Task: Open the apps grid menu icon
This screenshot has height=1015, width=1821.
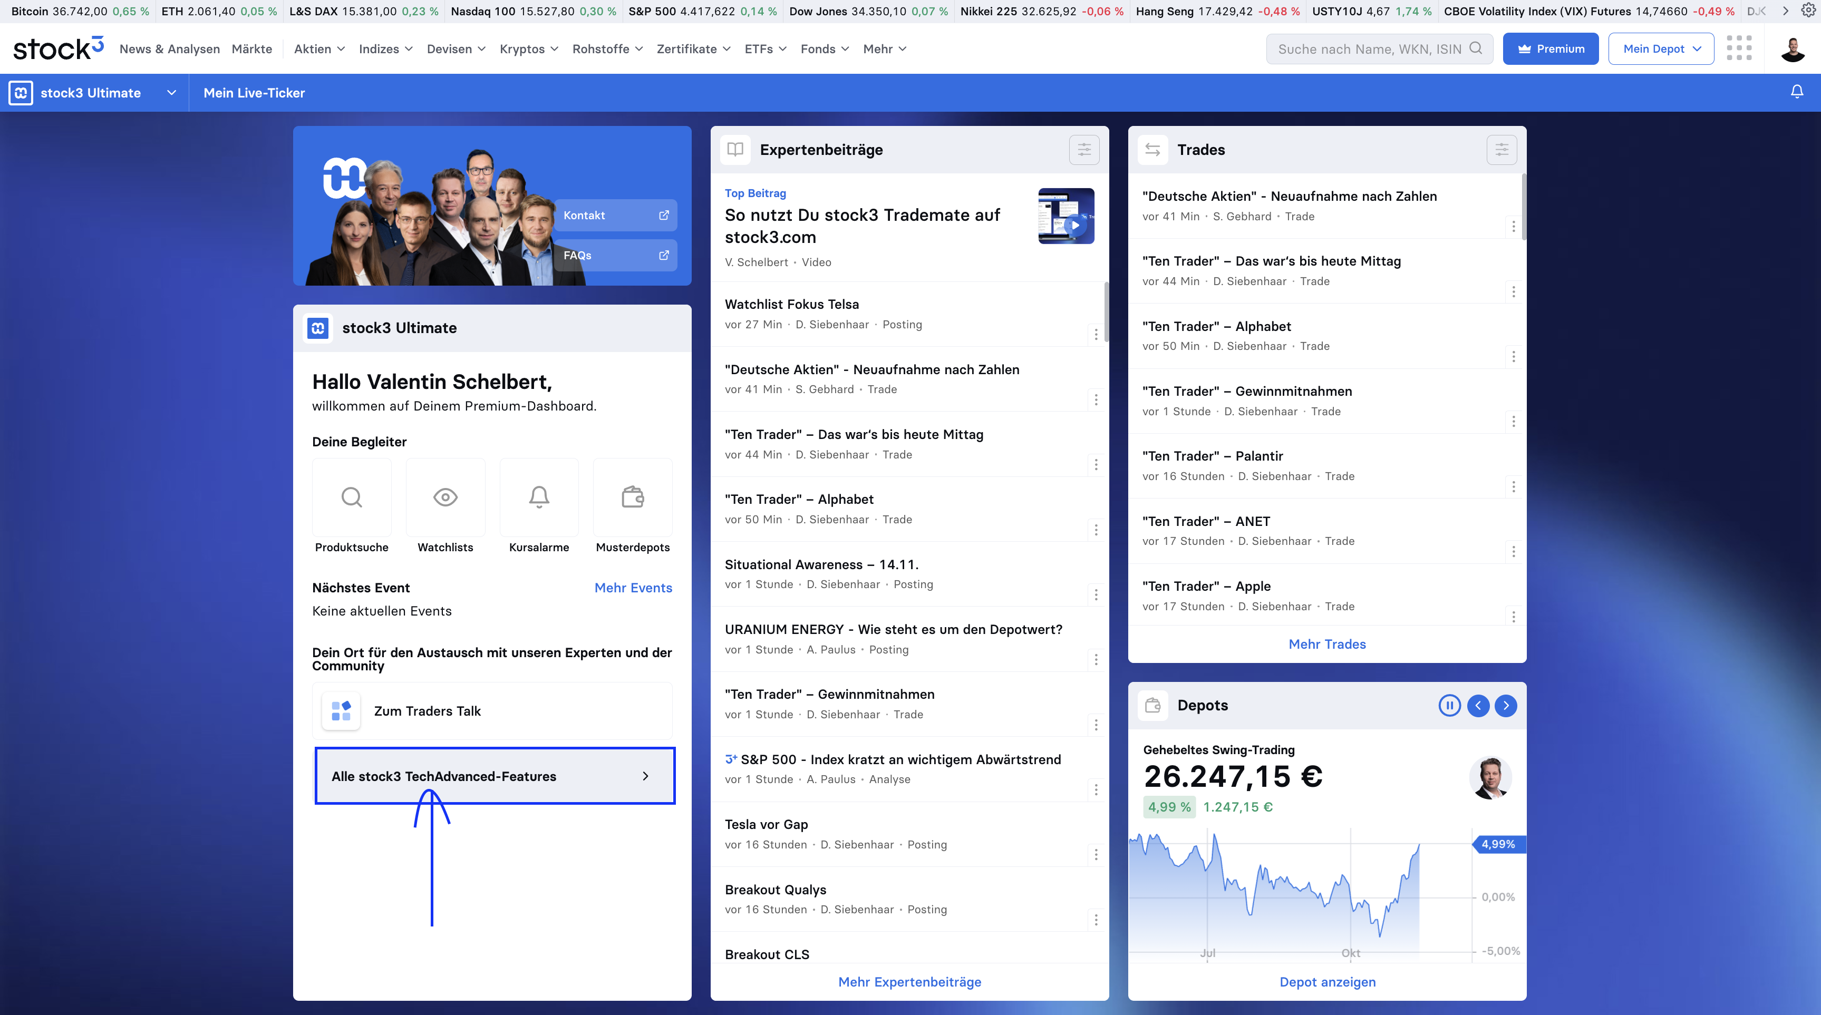Action: click(1738, 48)
